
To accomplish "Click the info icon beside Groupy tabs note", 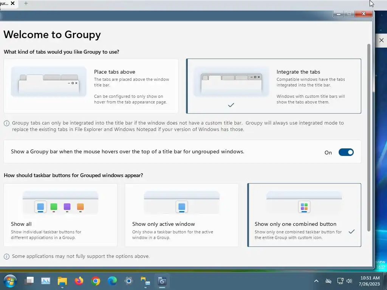I will (x=7, y=123).
